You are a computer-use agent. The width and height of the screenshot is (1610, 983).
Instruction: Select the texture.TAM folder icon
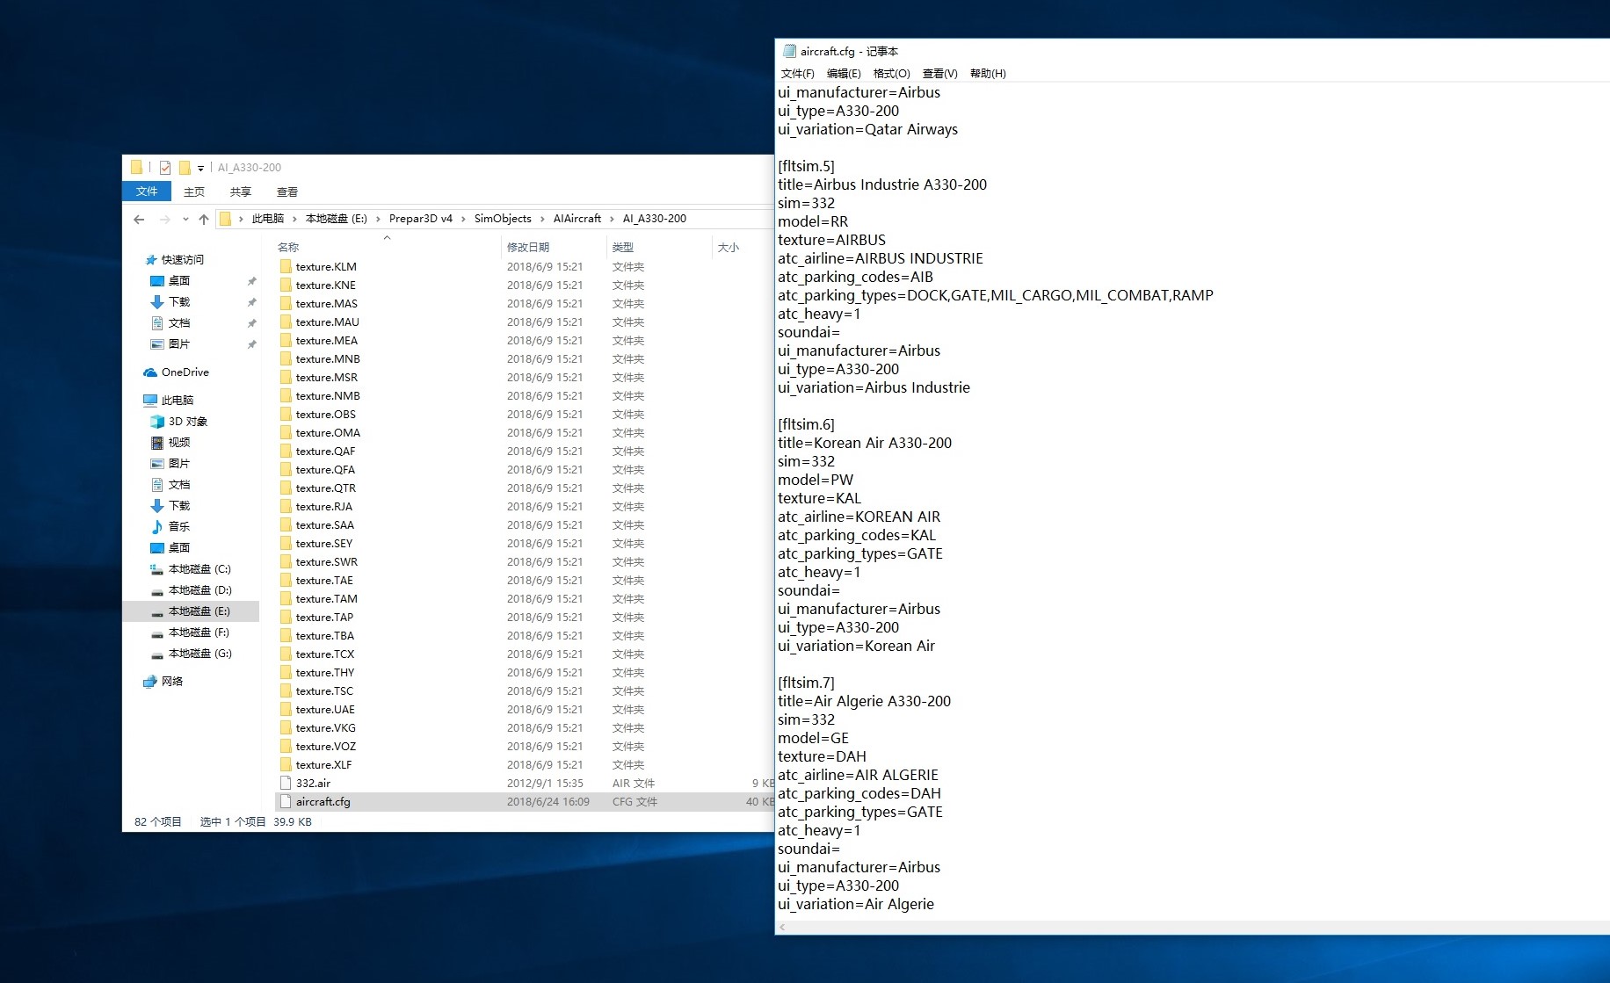click(x=286, y=599)
